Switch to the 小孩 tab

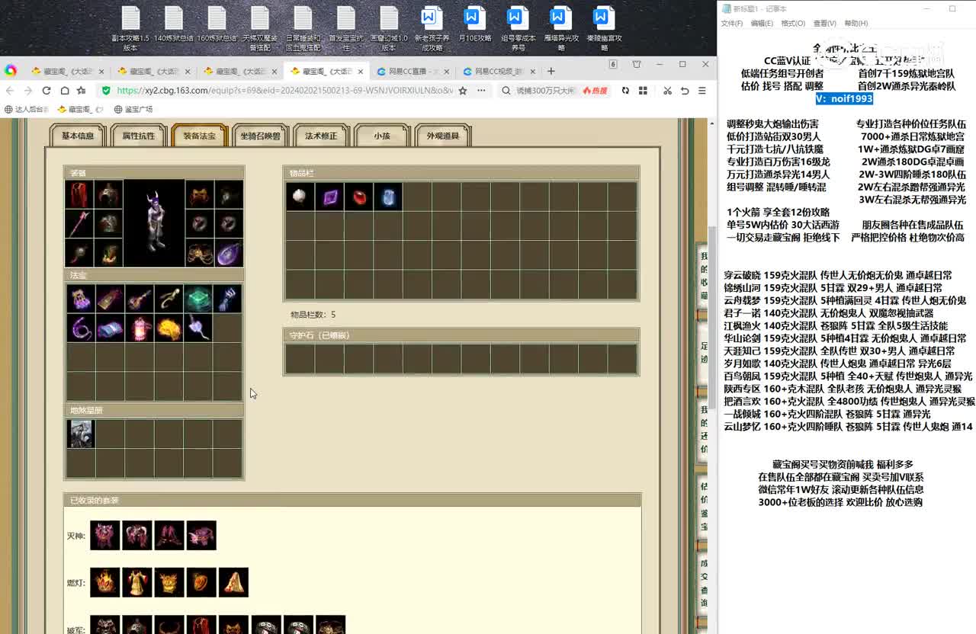coord(381,136)
